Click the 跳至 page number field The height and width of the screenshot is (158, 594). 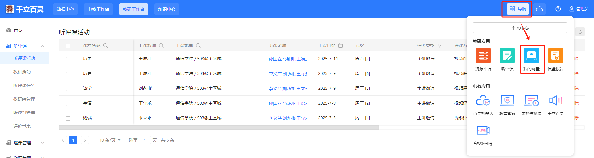coord(144,140)
